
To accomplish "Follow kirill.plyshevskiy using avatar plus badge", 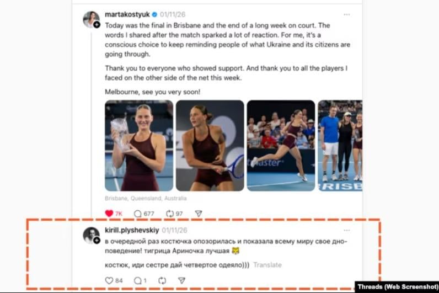I will click(x=97, y=241).
